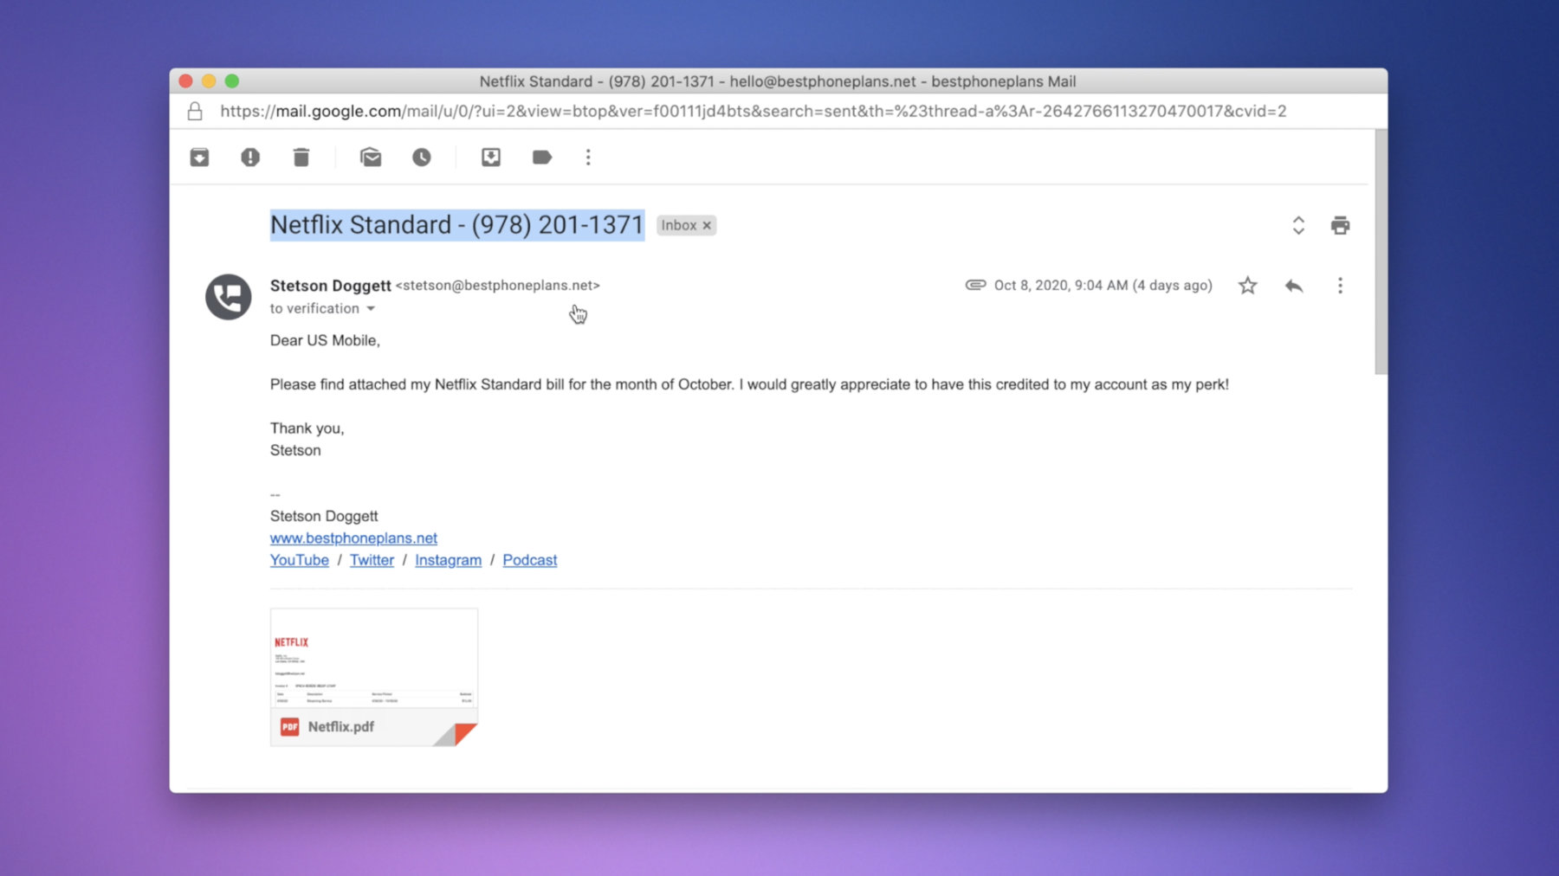This screenshot has width=1559, height=876.
Task: Open more options from the toolbar three-dot menu
Action: tap(588, 157)
